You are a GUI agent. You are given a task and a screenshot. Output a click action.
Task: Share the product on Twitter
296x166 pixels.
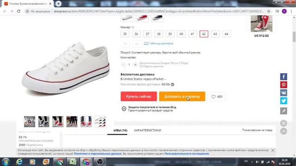[x=284, y=101]
